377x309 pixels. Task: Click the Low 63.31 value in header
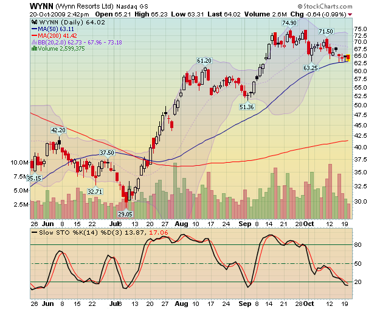[187, 14]
